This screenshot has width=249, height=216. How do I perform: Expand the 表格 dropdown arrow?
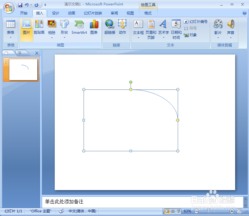point(11,38)
